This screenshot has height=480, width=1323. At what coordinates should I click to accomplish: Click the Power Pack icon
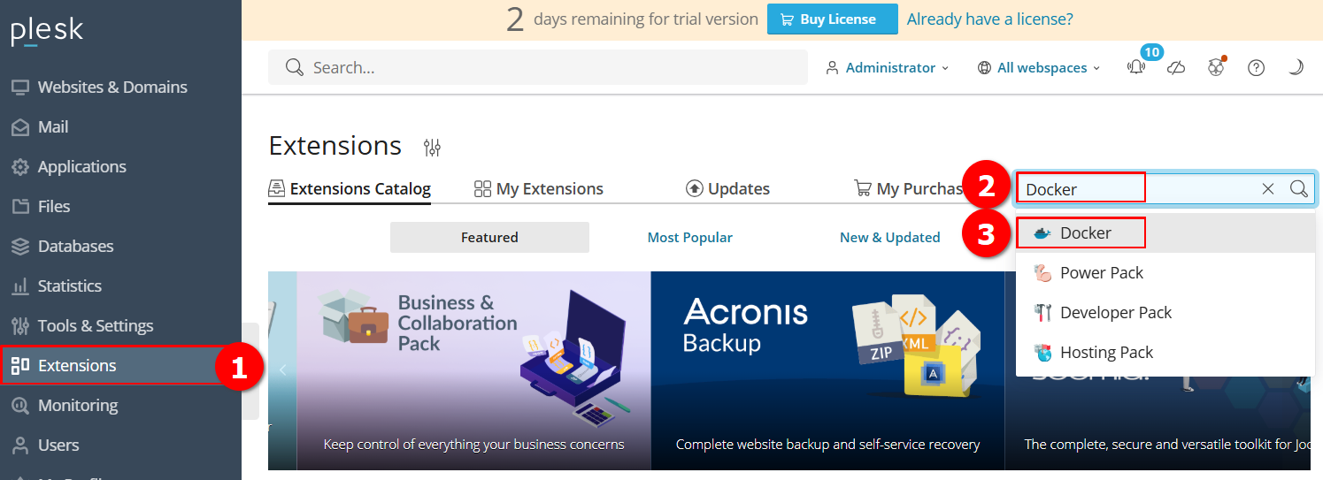click(x=1042, y=272)
